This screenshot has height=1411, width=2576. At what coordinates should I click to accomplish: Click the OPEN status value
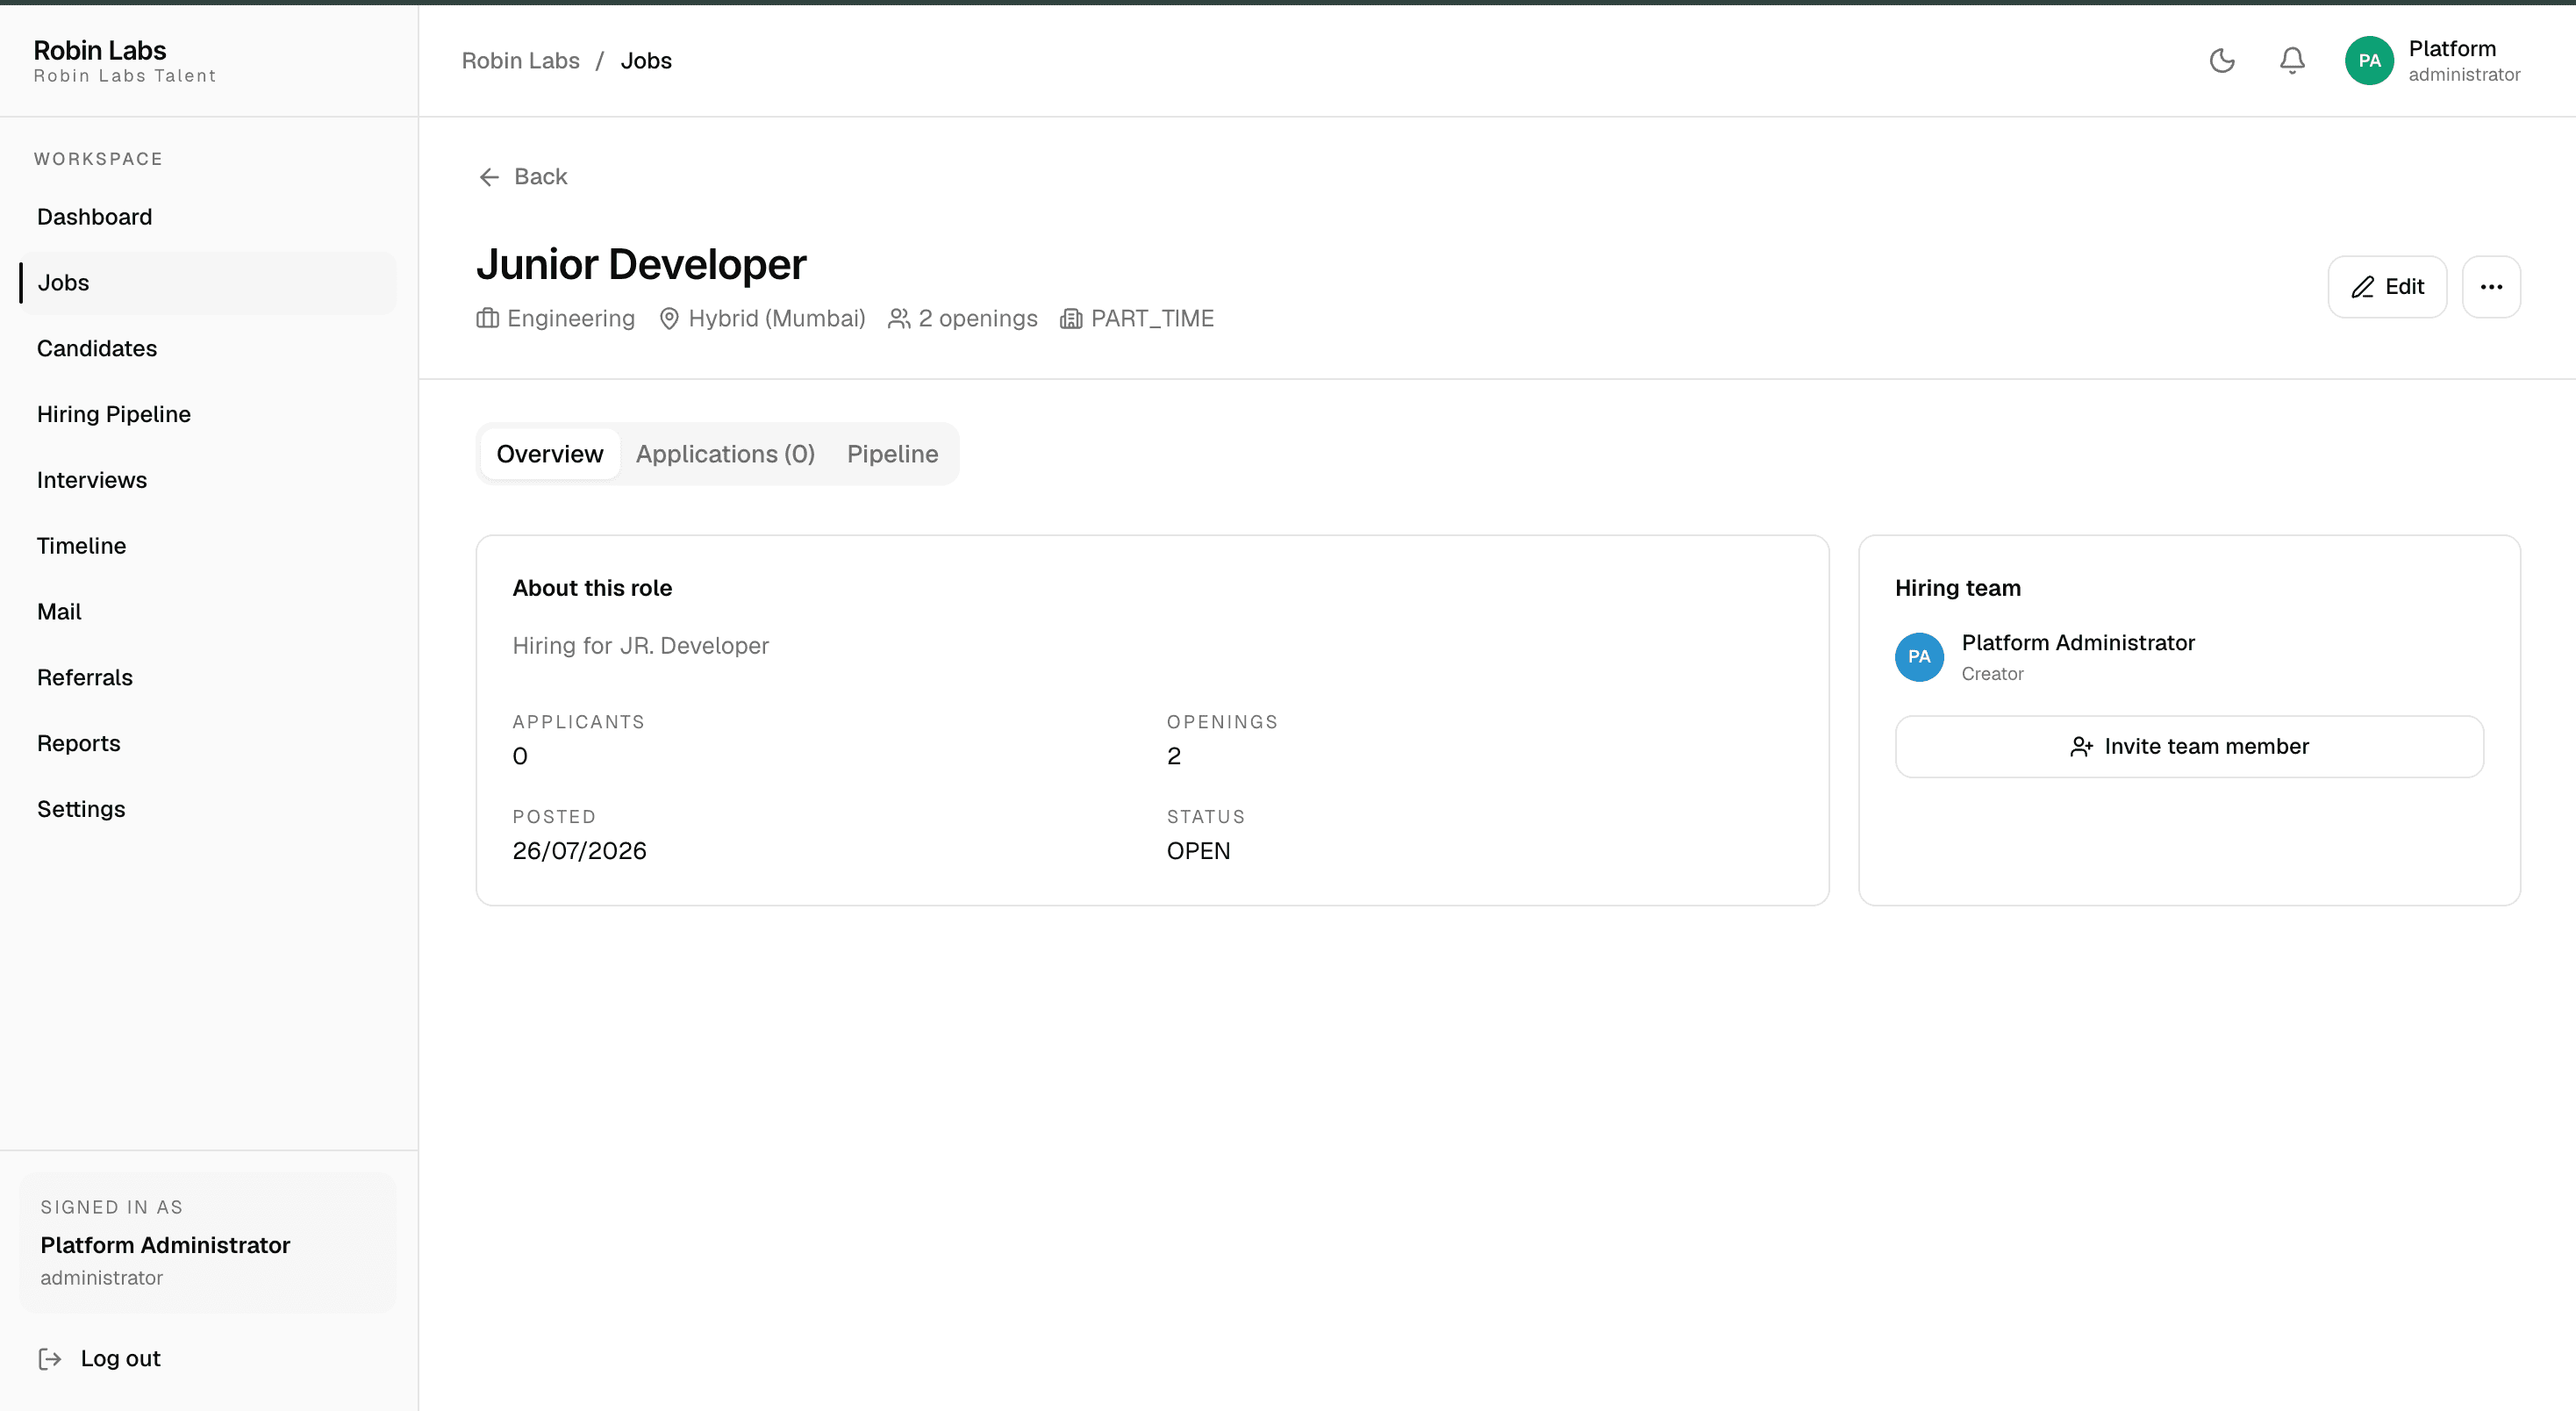click(x=1198, y=851)
